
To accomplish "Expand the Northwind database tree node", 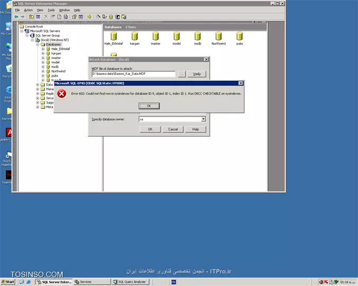I will tap(43, 71).
